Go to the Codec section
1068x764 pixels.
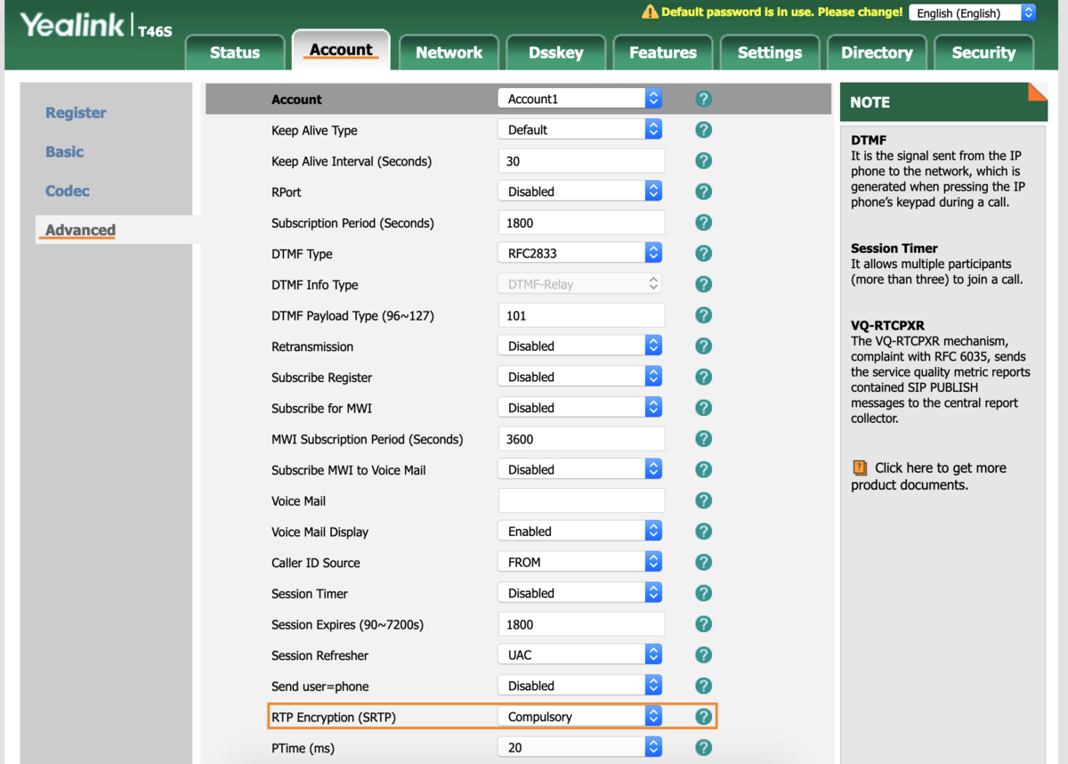click(x=68, y=191)
